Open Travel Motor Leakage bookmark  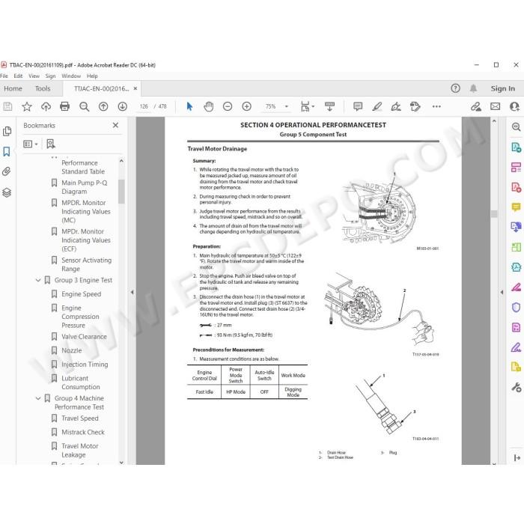coord(80,451)
